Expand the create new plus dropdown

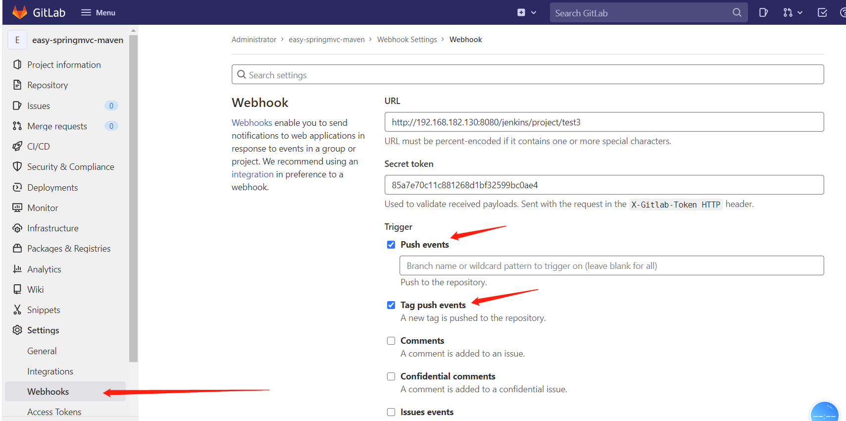[x=526, y=12]
